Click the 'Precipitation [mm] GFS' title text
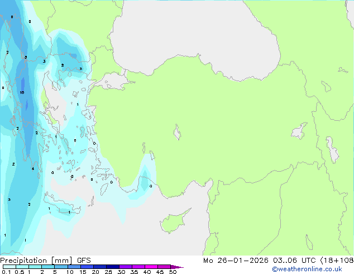The width and height of the screenshot is (354, 274). 45,261
